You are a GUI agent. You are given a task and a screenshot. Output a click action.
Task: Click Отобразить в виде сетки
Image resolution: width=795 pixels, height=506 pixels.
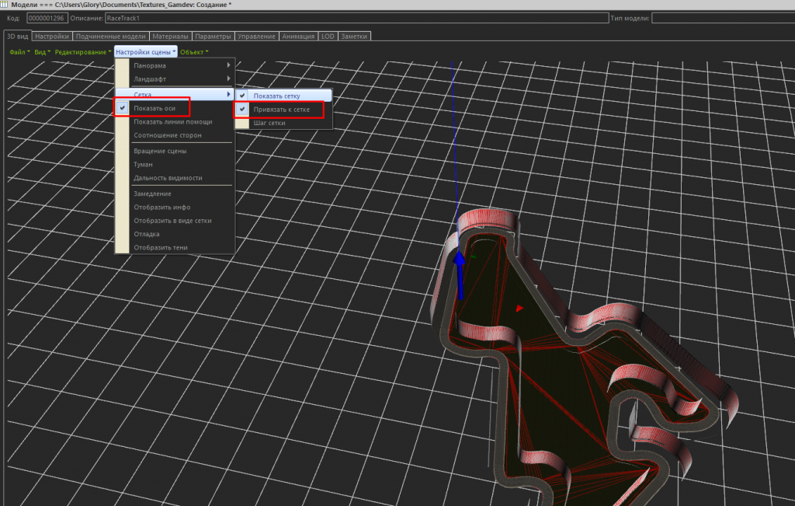pyautogui.click(x=172, y=221)
